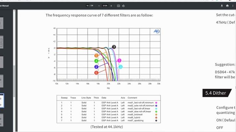Click the AP logo on the graph
This screenshot has height=132, width=236.
pyautogui.click(x=156, y=31)
